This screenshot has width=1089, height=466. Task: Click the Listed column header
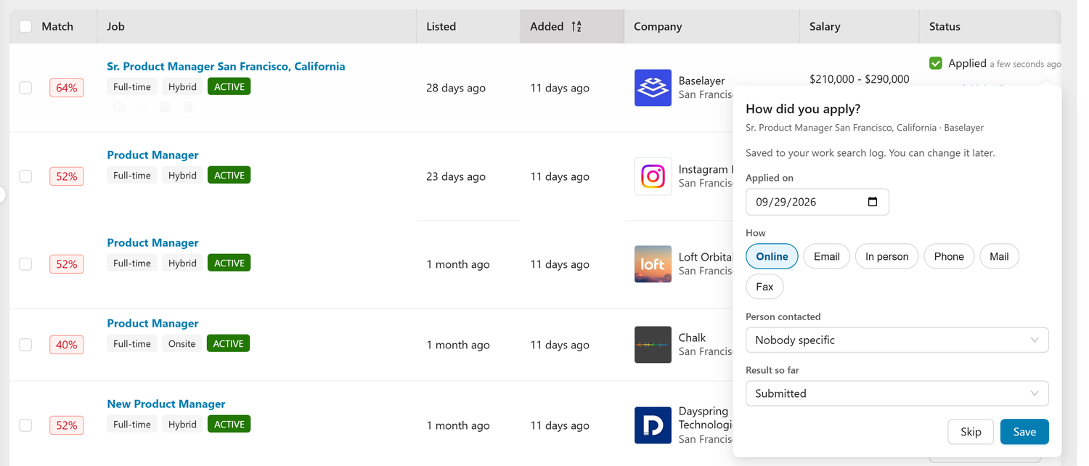441,27
